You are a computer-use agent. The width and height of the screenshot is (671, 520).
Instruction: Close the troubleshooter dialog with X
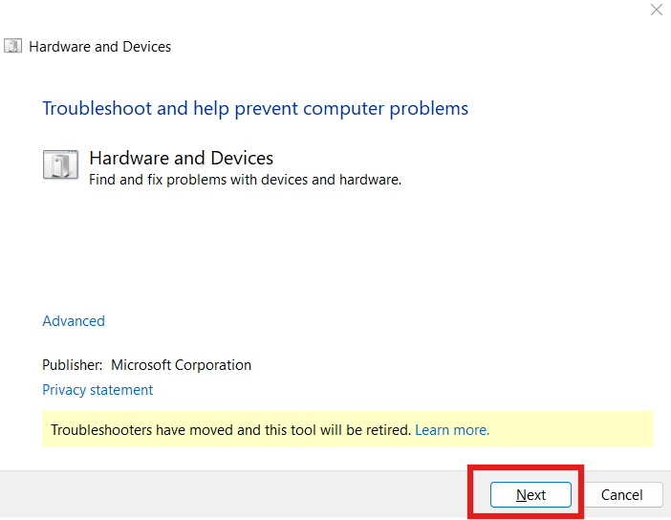656,10
